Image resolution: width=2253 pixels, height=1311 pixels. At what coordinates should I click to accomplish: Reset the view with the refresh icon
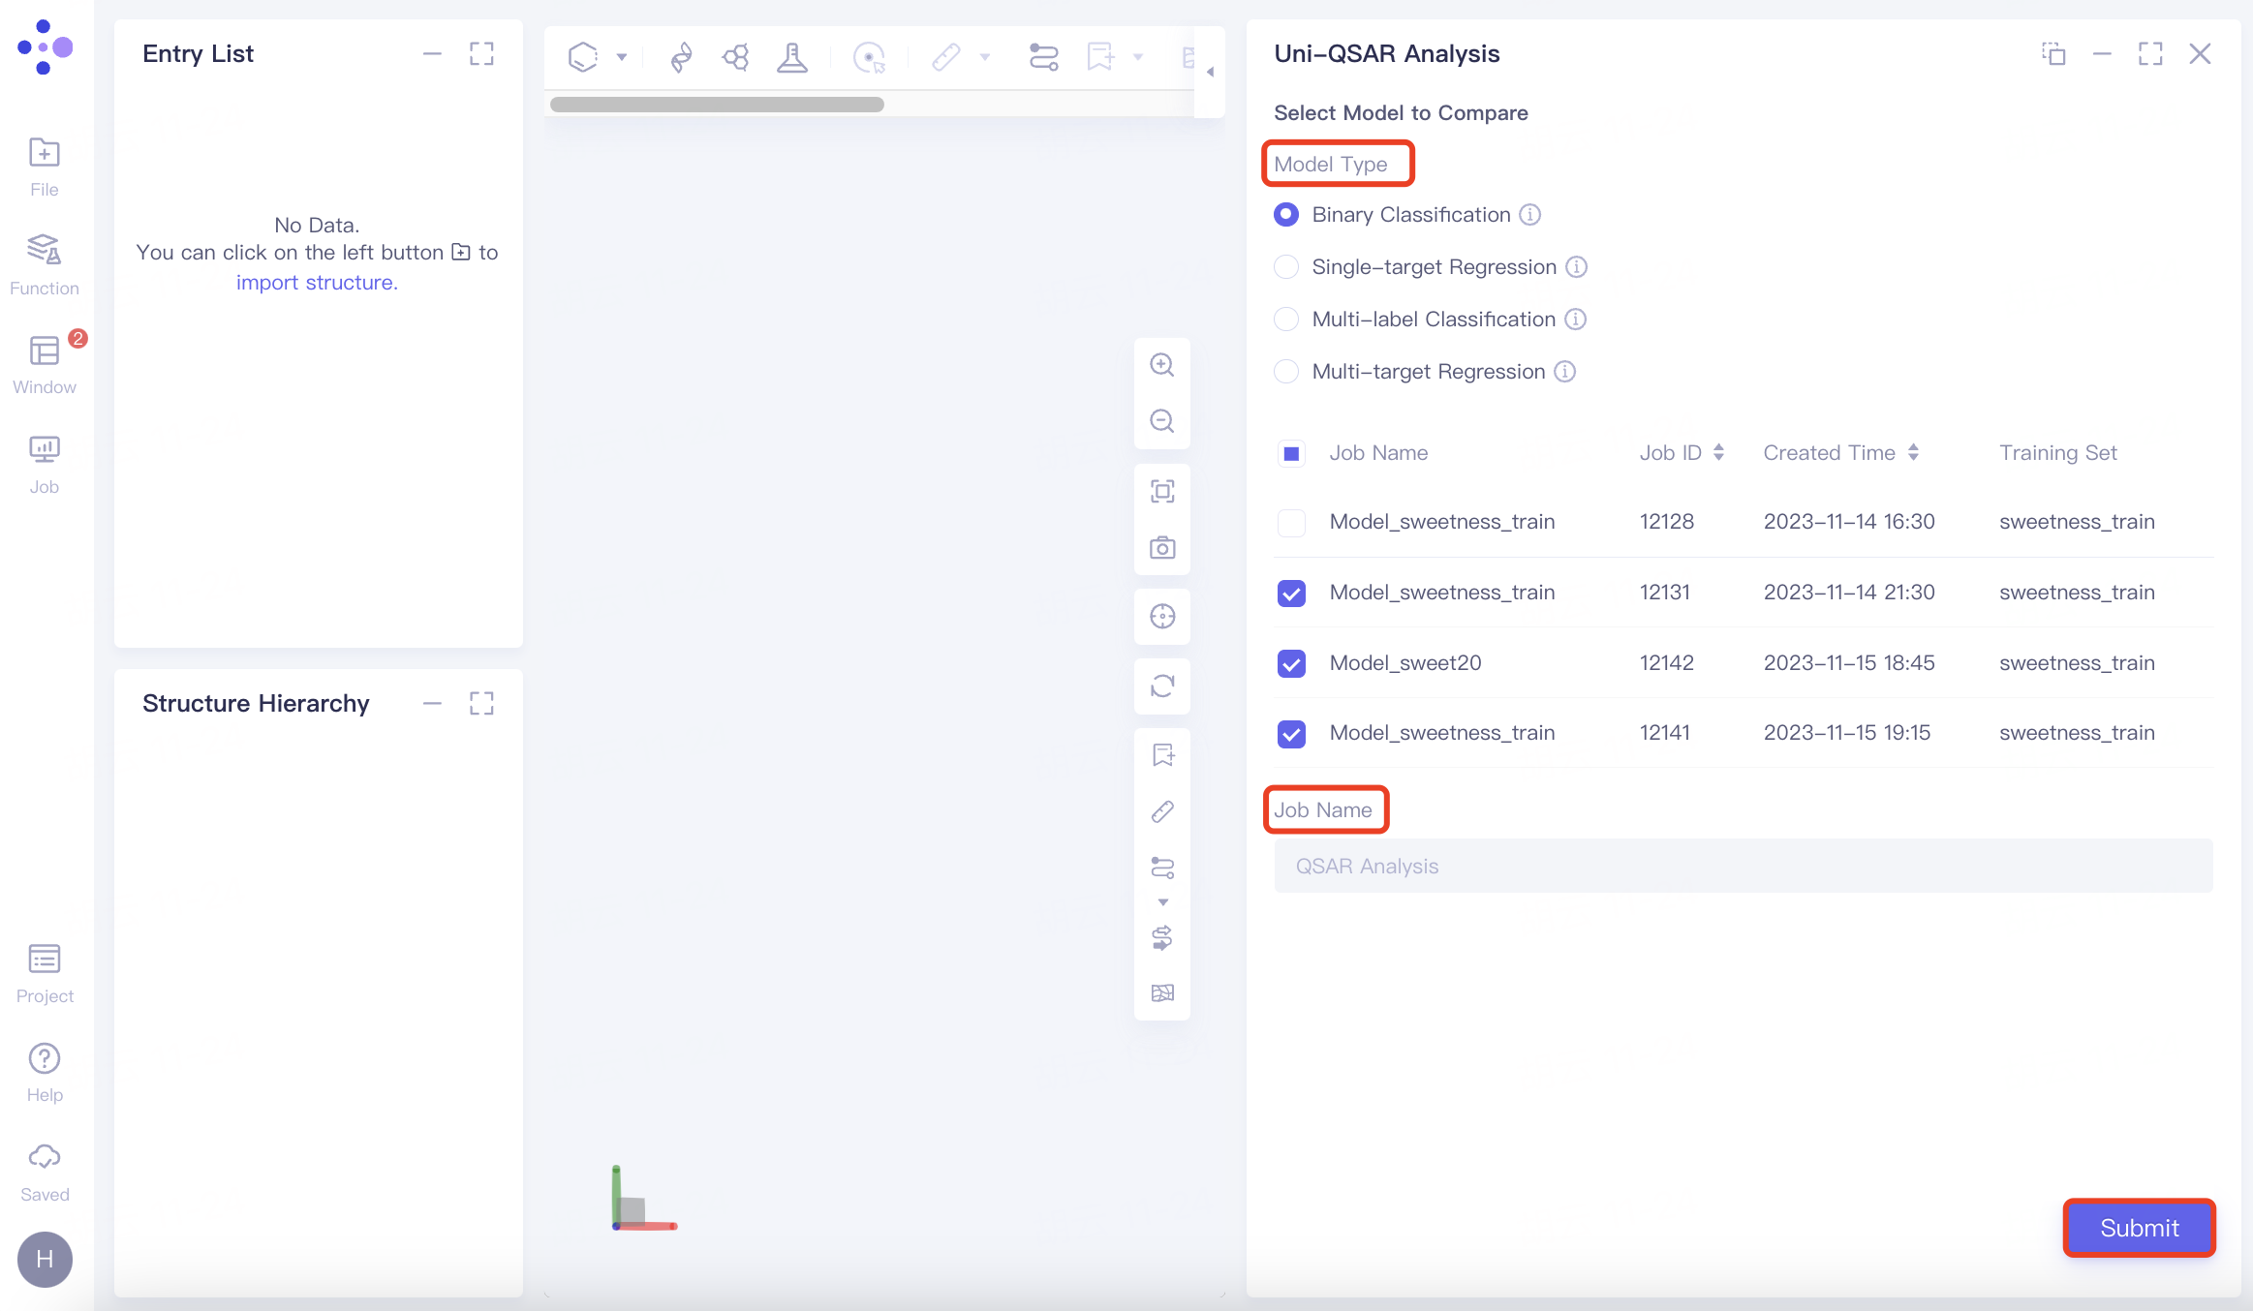pyautogui.click(x=1162, y=686)
